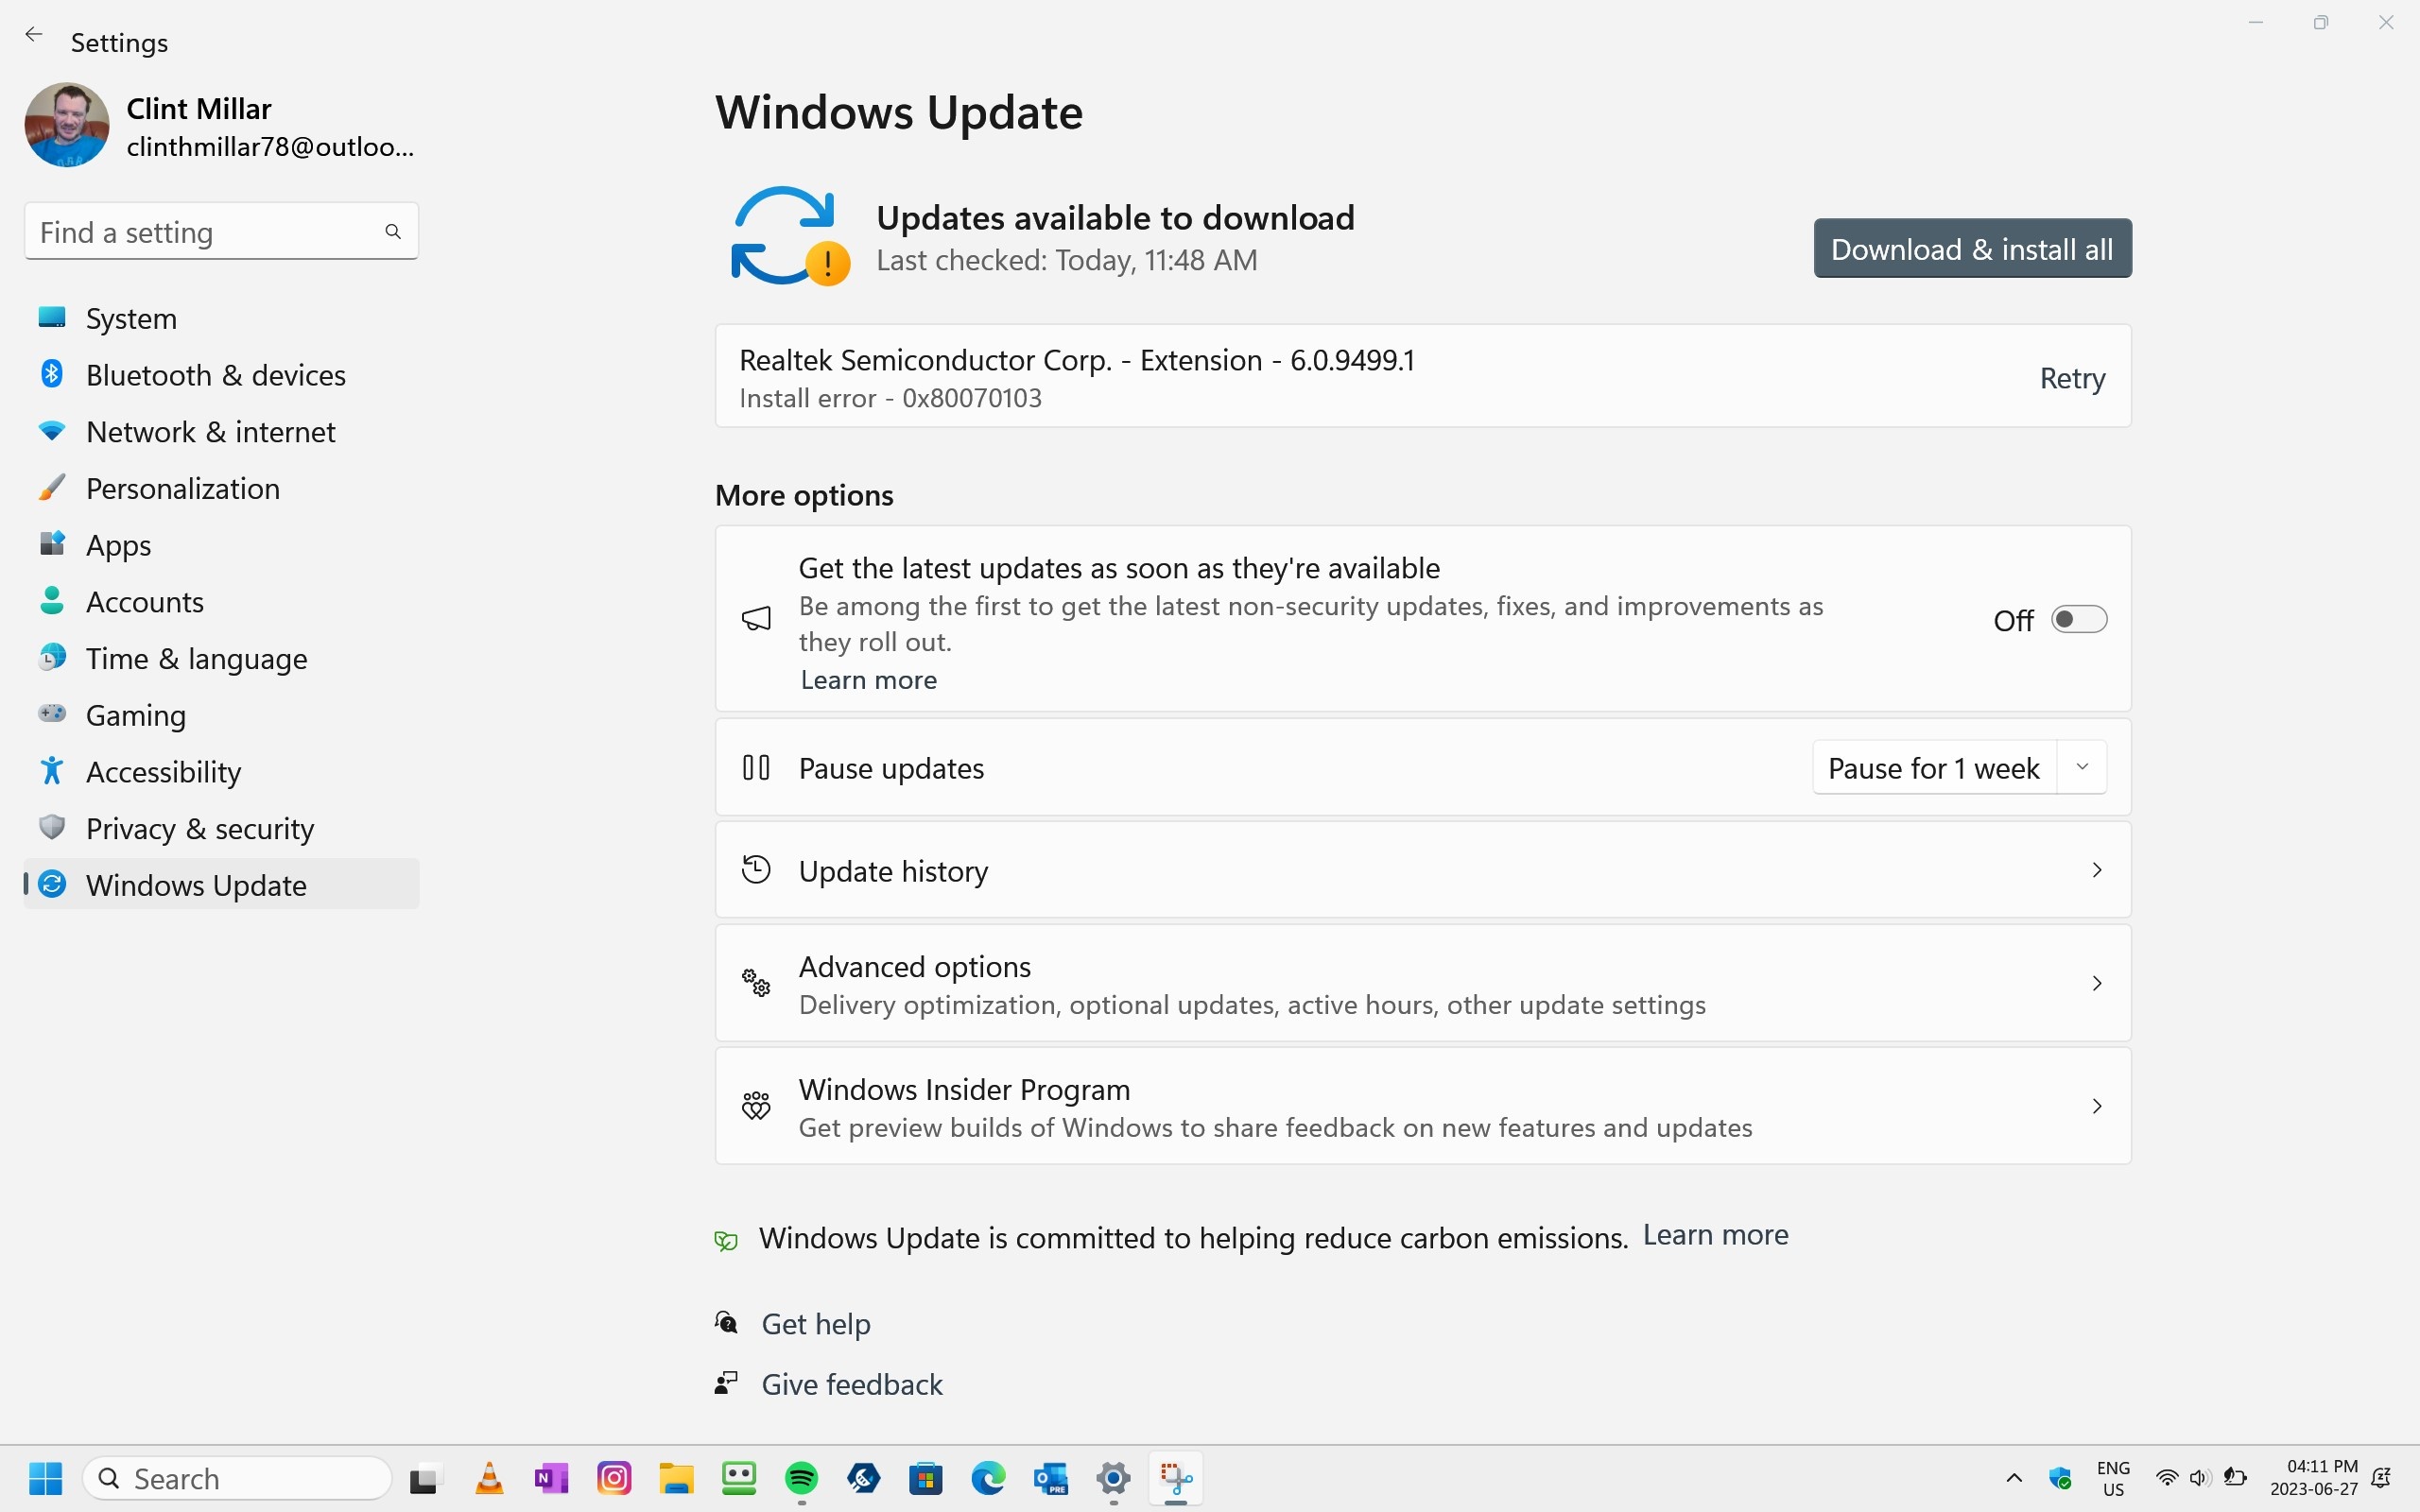Expand Update history
The width and height of the screenshot is (2420, 1512).
pyautogui.click(x=1423, y=870)
